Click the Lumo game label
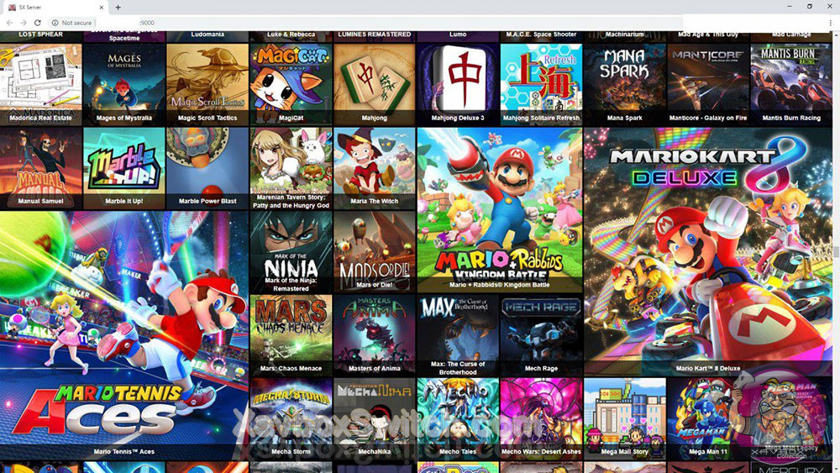Screen dimensions: 840x473 [458, 34]
